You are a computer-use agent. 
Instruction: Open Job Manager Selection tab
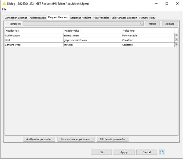pos(124,18)
